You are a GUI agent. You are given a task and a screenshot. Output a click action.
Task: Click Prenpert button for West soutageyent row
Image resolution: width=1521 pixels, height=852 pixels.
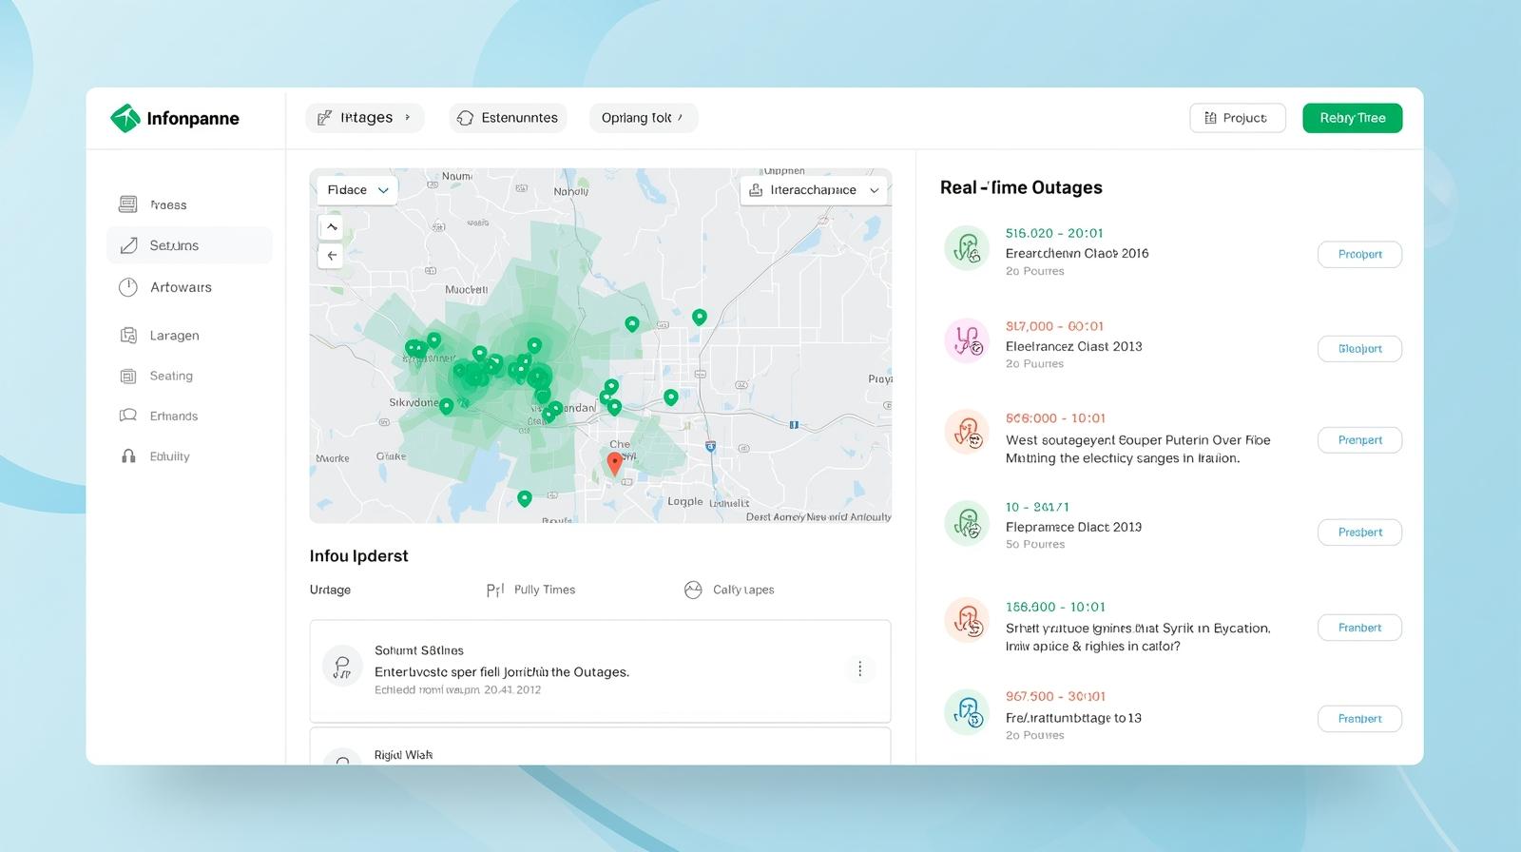coord(1359,440)
